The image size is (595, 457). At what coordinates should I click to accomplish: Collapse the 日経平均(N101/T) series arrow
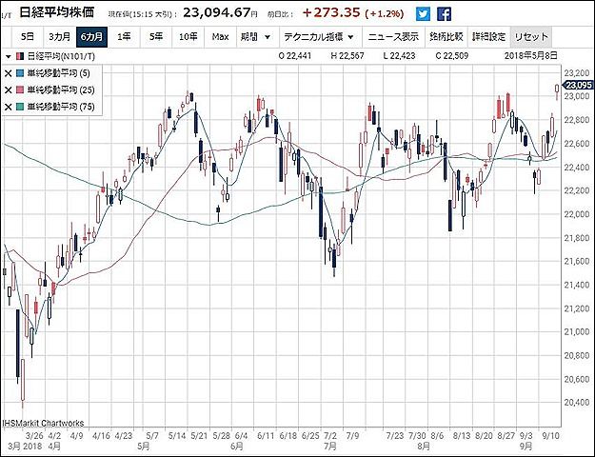tap(9, 56)
